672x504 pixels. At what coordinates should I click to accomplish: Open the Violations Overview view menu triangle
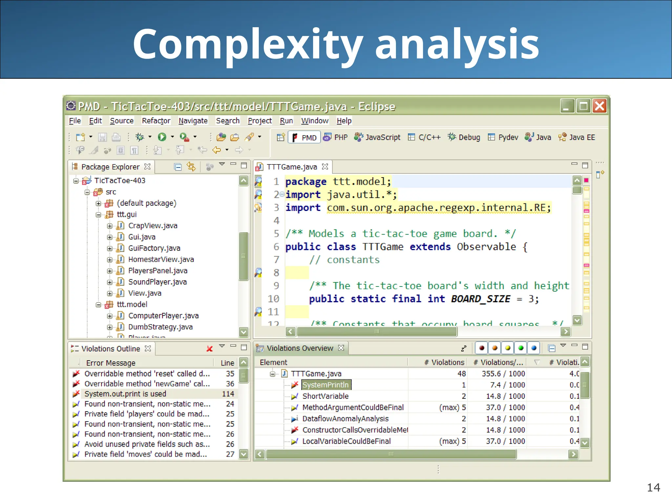(563, 345)
